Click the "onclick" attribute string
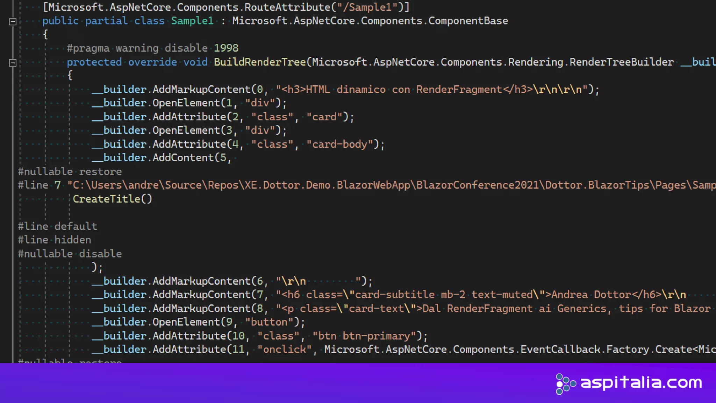Viewport: 716px width, 403px height. pyautogui.click(x=284, y=349)
